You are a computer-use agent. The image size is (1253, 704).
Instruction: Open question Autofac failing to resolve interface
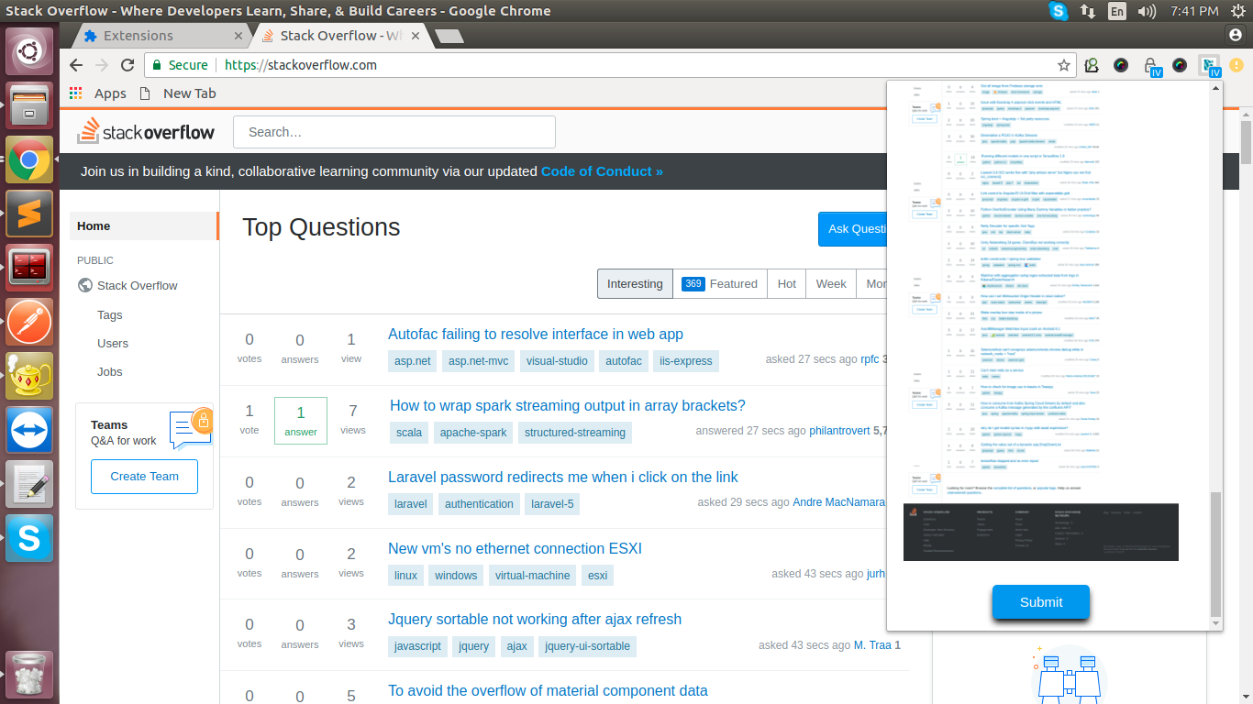(536, 334)
